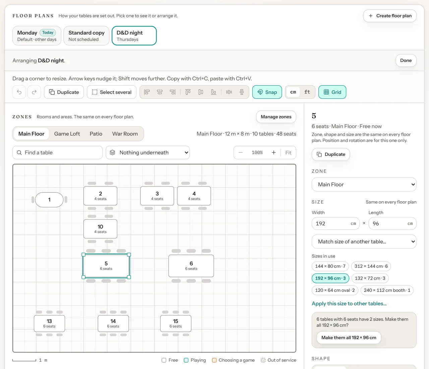Select table 6 on the floor plan
The image size is (429, 369).
tap(191, 266)
